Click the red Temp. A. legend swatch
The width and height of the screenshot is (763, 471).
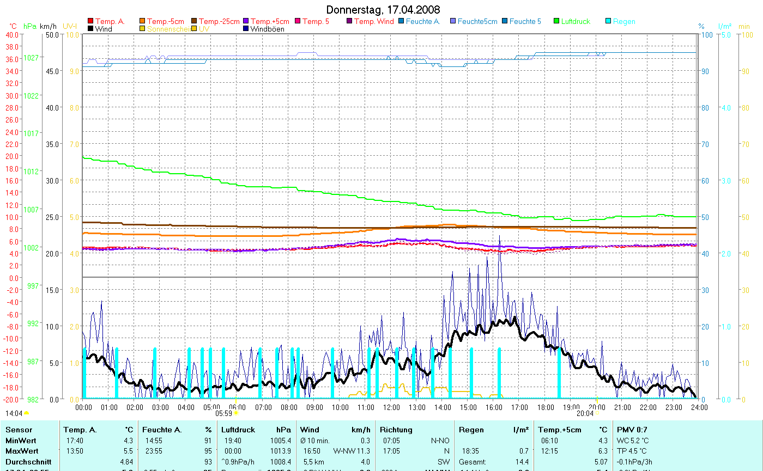tap(90, 22)
